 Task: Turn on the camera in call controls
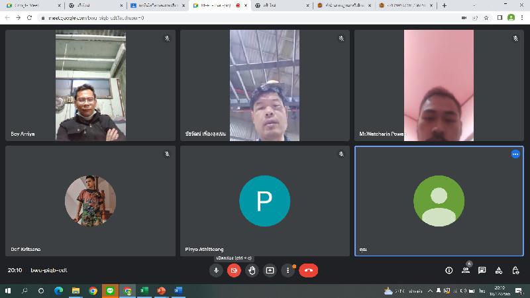pos(234,270)
